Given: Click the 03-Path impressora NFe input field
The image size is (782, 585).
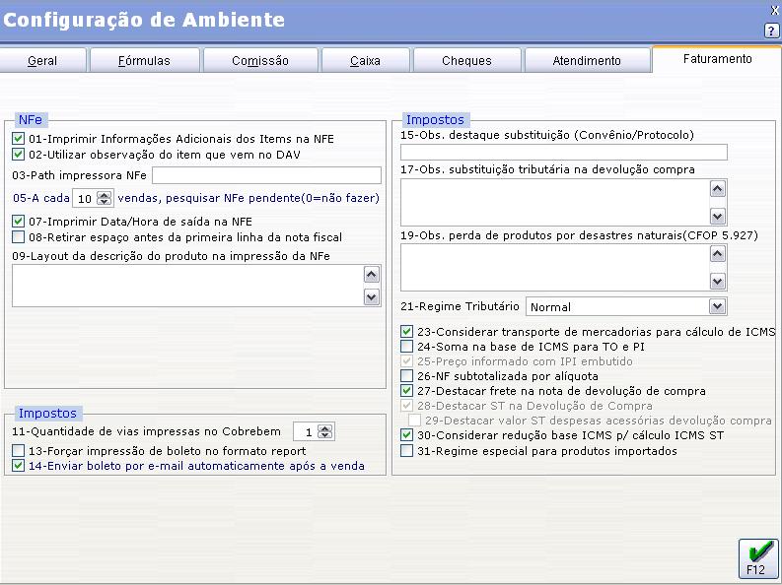Looking at the screenshot, I should coord(266,175).
